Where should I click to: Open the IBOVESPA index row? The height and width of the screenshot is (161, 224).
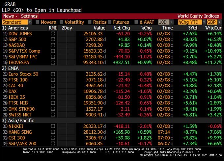[x=19, y=63]
